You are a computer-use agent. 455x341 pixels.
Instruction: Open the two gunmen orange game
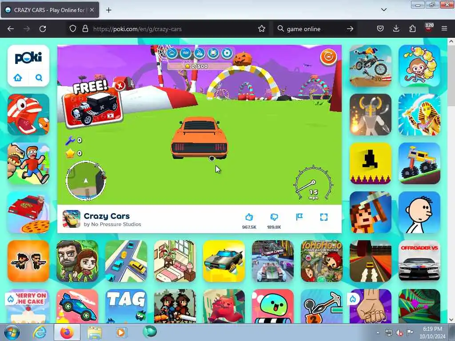(x=28, y=261)
